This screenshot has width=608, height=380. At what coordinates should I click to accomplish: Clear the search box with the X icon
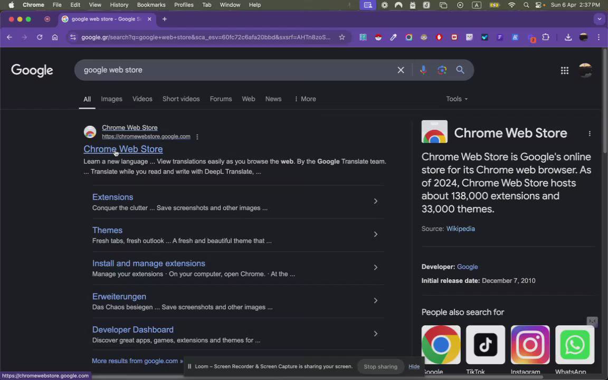pyautogui.click(x=401, y=70)
